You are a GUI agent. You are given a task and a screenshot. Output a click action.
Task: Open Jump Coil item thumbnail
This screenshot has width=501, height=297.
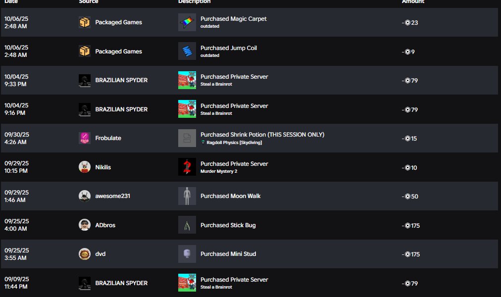click(187, 51)
